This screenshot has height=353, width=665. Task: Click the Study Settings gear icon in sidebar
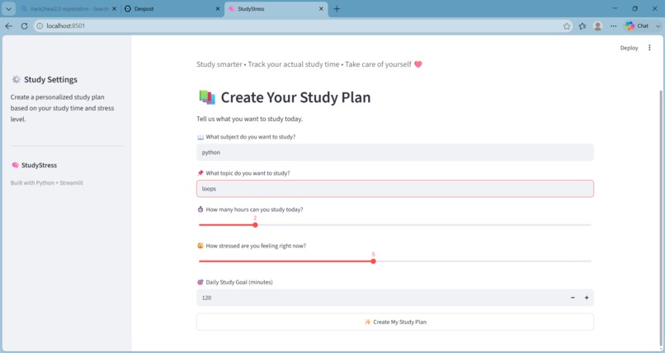point(17,79)
